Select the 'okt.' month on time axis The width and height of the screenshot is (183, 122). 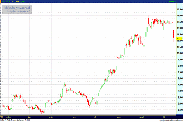pyautogui.click(x=164, y=117)
